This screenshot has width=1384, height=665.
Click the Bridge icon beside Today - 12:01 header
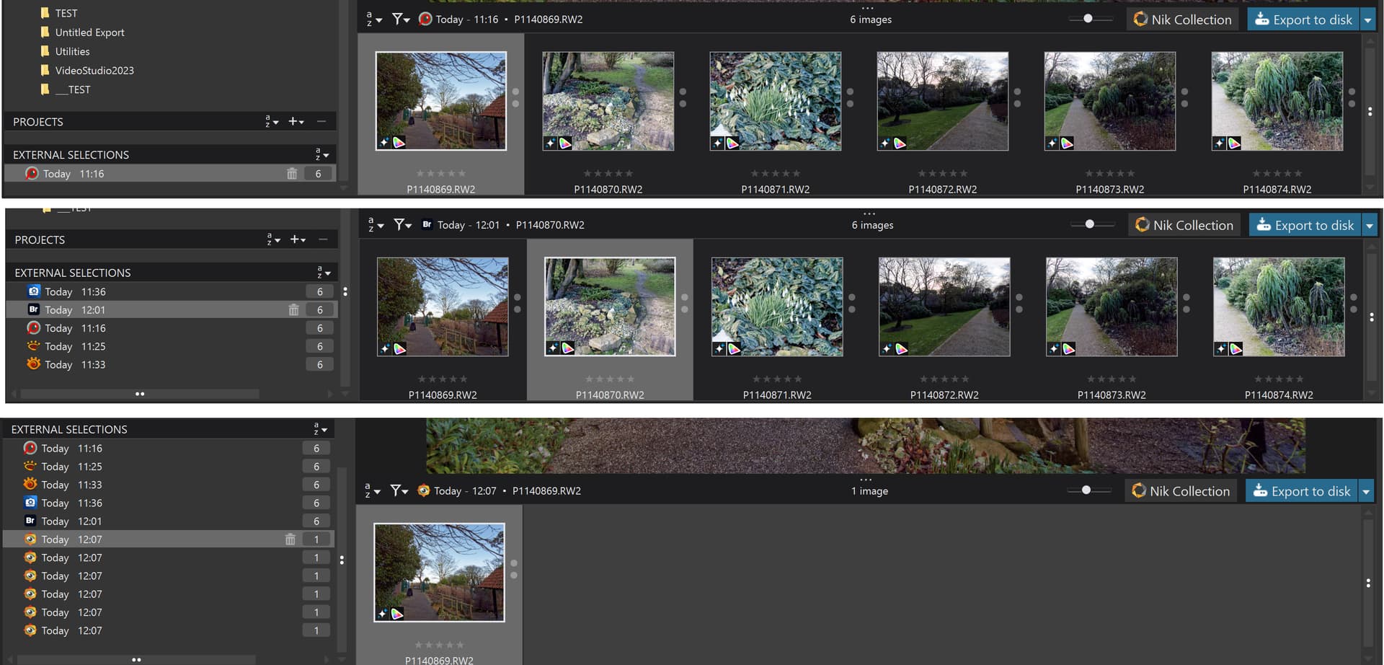[427, 225]
